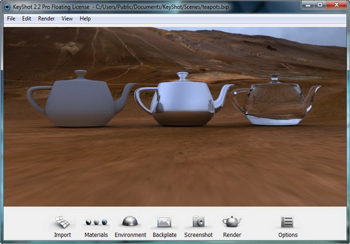This screenshot has width=350, height=244.
Task: Open the Materials library spheres icon
Action: pos(96,222)
